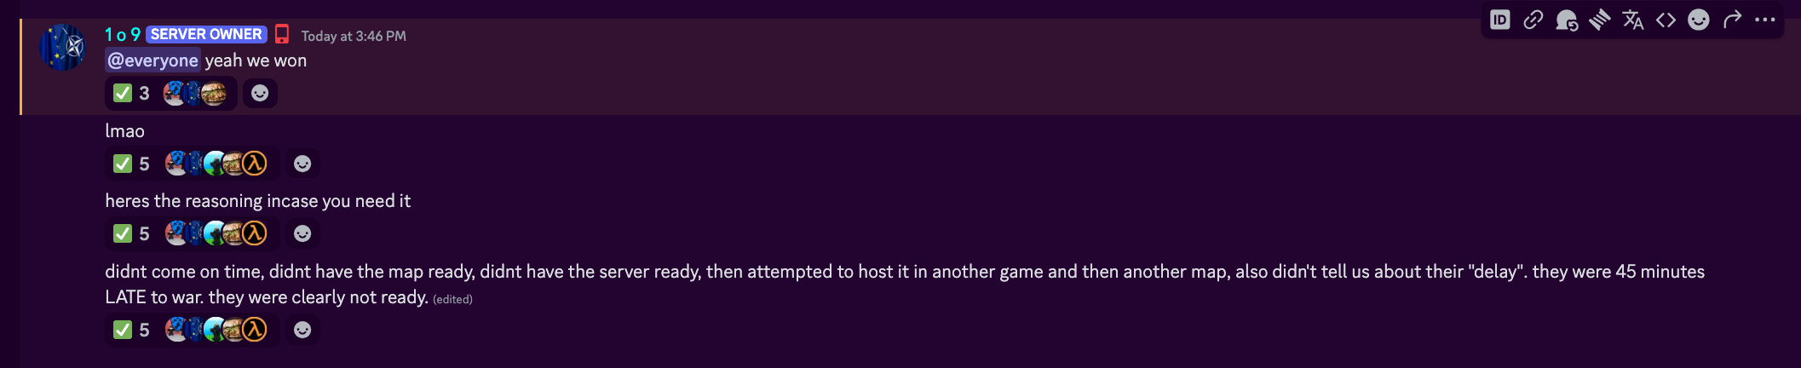Add reaction from message hover toolbar
Viewport: 1801px width, 368px height.
(x=1699, y=20)
